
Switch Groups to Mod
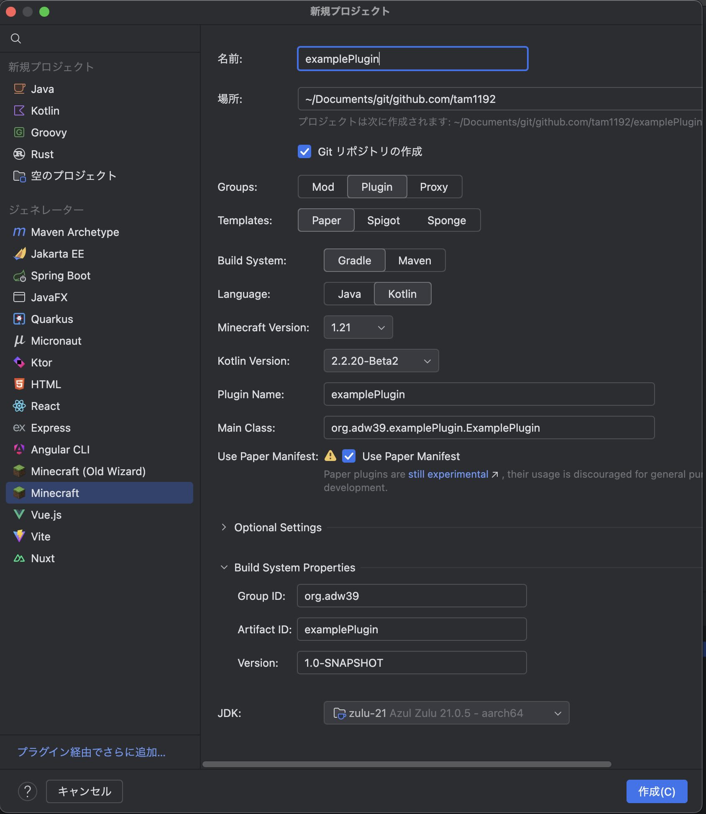click(323, 187)
